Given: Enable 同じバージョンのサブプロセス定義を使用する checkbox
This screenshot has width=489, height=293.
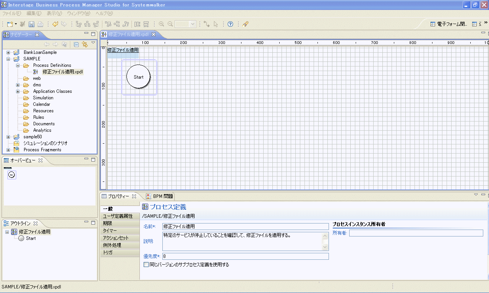Looking at the screenshot, I should coord(146,264).
